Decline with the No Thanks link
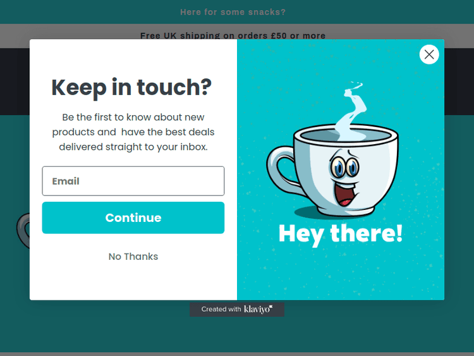 click(133, 257)
